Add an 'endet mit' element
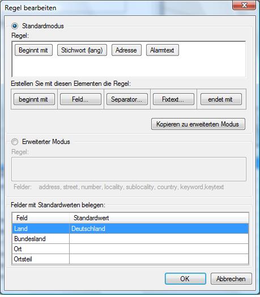Screen dimensions: 260x297 point(221,99)
